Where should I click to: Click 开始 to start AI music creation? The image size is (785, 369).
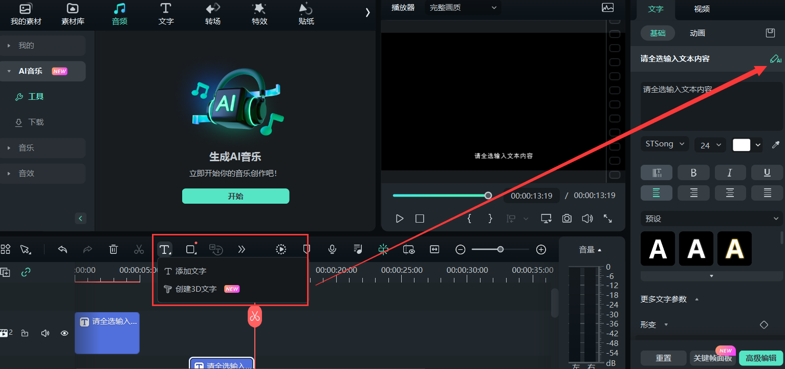click(235, 196)
